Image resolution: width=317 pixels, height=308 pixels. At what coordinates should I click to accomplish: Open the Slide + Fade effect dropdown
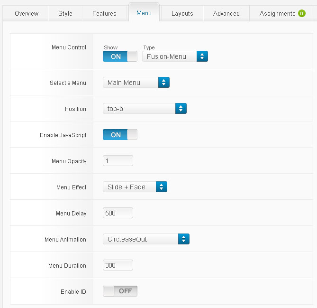coord(135,187)
